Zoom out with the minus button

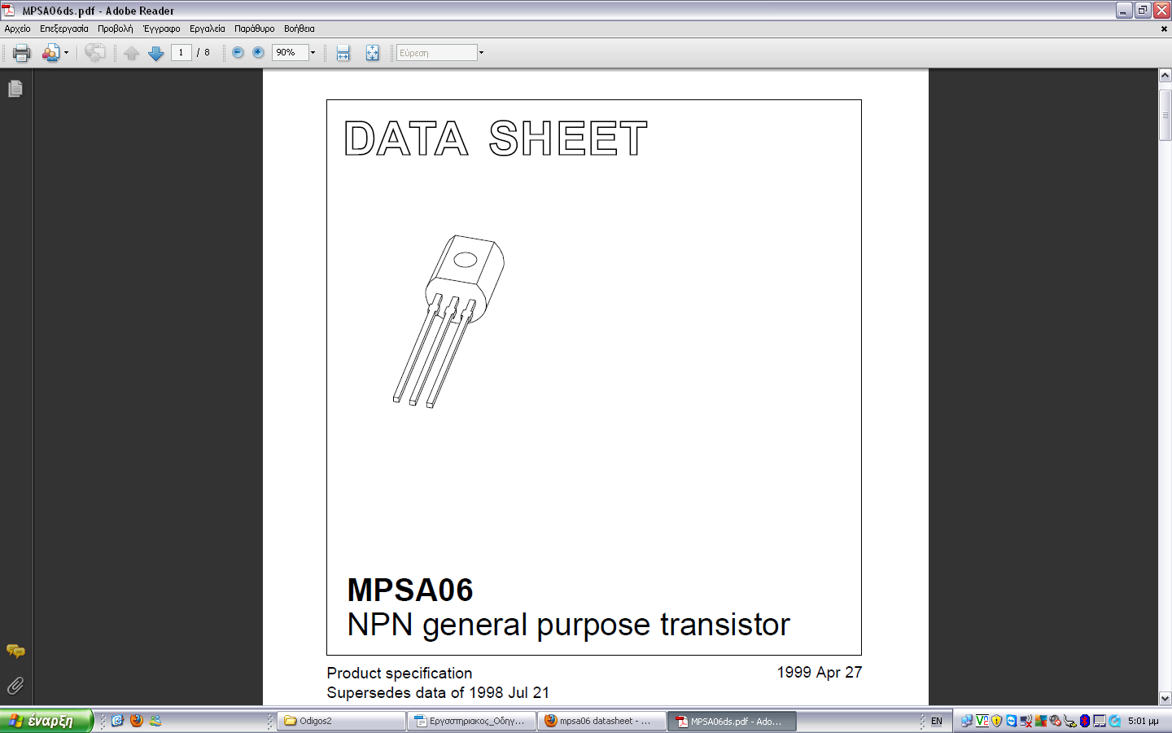[x=238, y=52]
